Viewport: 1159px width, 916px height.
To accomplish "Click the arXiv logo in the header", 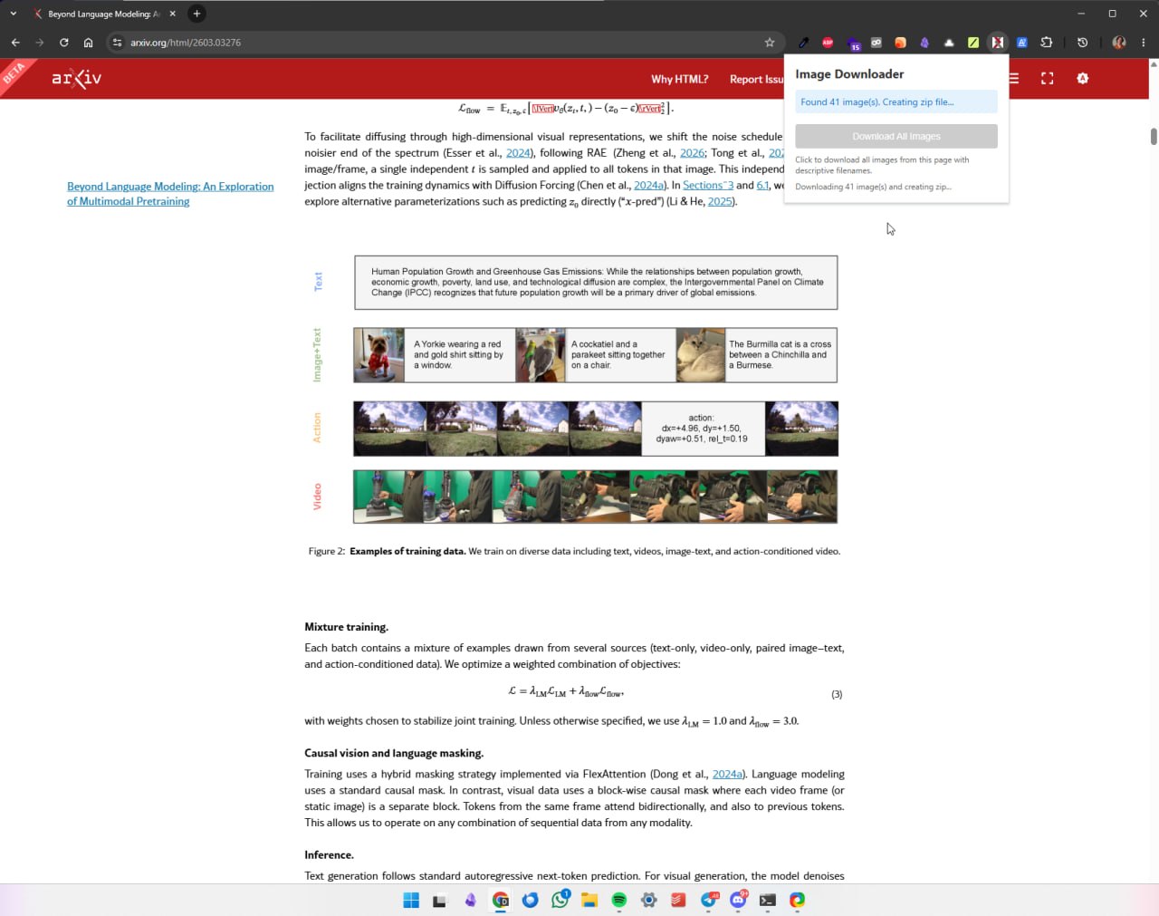I will (77, 79).
